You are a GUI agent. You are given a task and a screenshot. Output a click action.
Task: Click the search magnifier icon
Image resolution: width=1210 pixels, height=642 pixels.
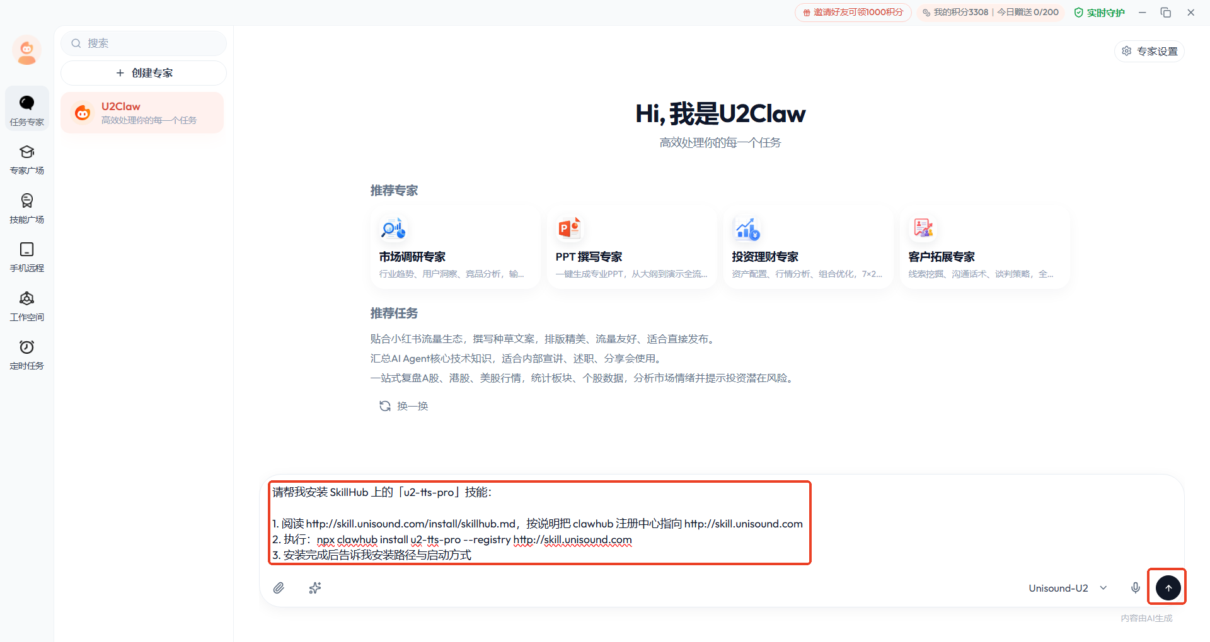point(76,43)
